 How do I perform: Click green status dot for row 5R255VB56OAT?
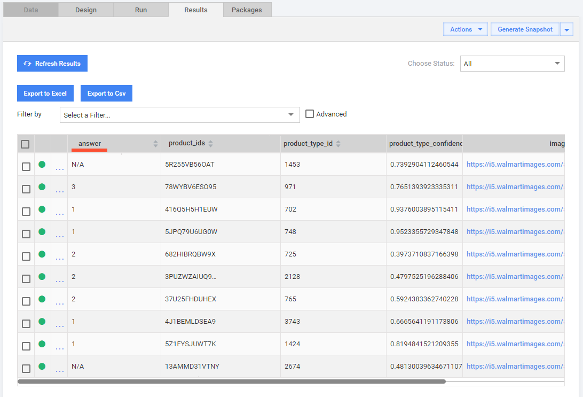pyautogui.click(x=42, y=164)
